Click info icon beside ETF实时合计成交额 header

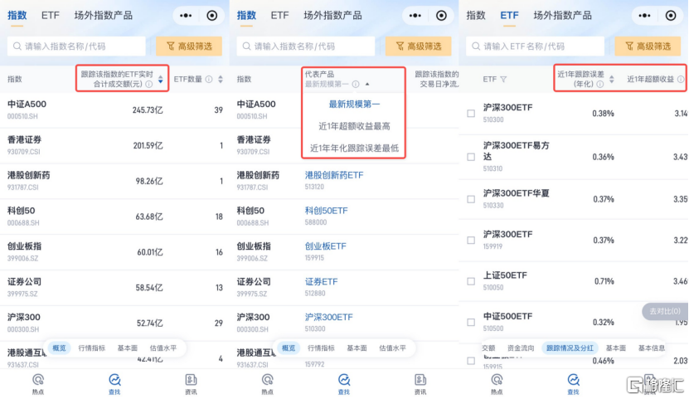pos(149,84)
